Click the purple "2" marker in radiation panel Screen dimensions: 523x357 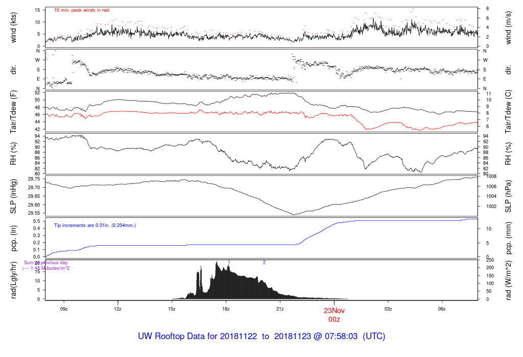point(264,263)
